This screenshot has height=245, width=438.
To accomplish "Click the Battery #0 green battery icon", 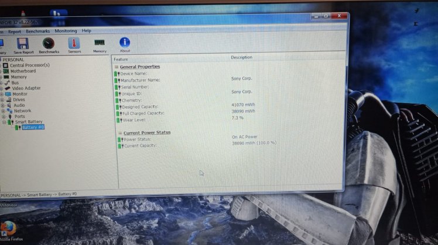I will click(x=18, y=128).
